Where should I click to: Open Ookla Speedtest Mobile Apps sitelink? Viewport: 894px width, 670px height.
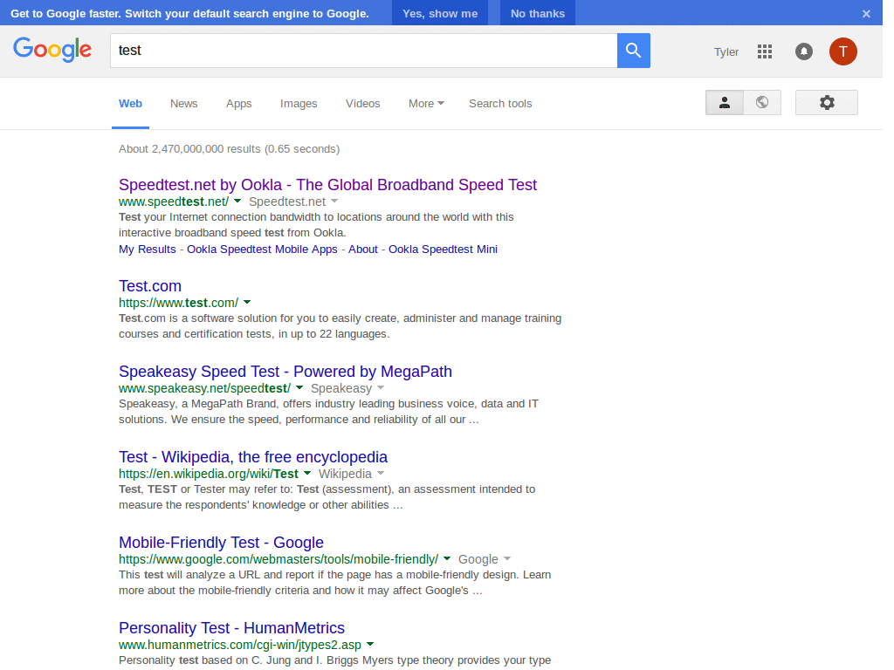coord(262,249)
